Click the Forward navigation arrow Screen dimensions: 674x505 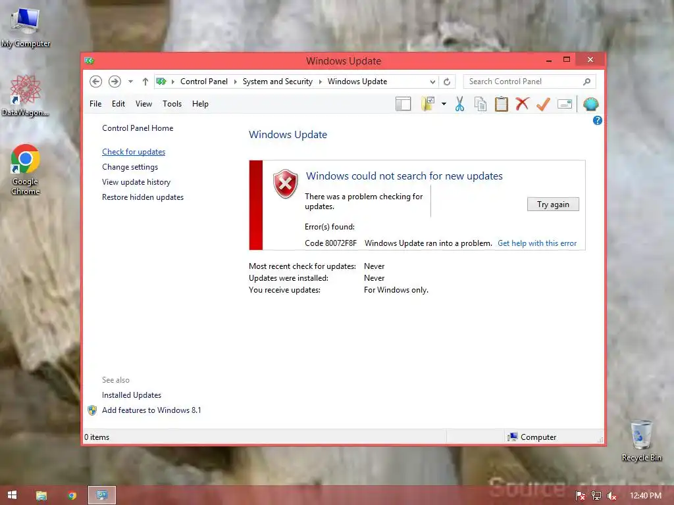(115, 81)
